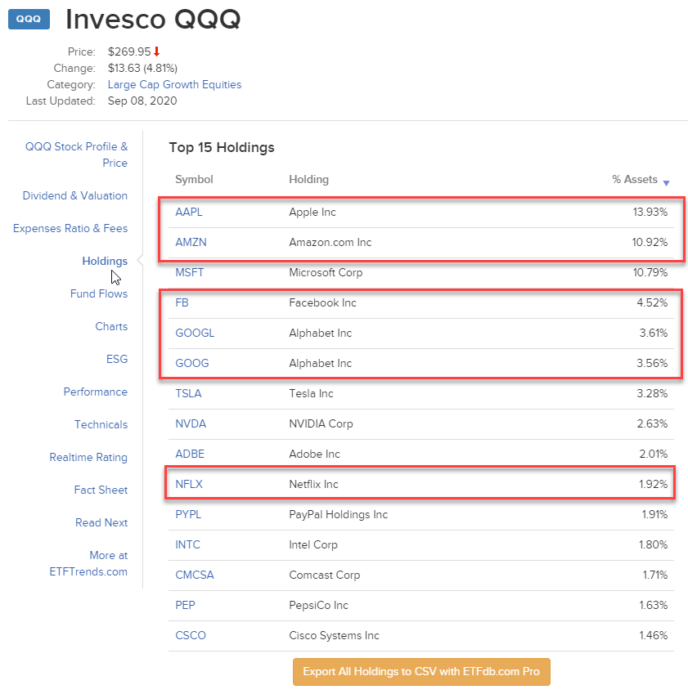
Task: Open NVDA symbol link
Action: point(191,423)
